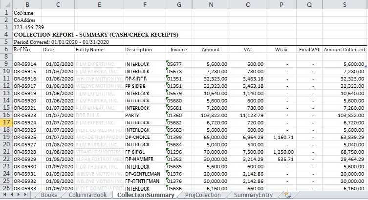Select row 26 header
The height and width of the screenshot is (200, 368).
6,188
